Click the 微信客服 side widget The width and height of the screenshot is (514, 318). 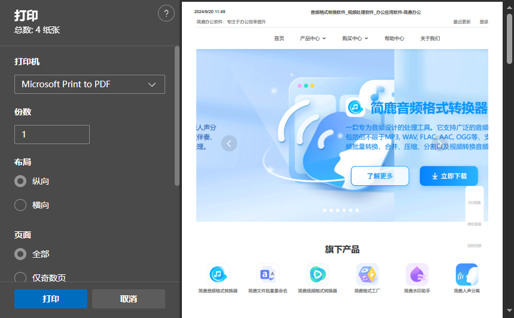[x=475, y=224]
